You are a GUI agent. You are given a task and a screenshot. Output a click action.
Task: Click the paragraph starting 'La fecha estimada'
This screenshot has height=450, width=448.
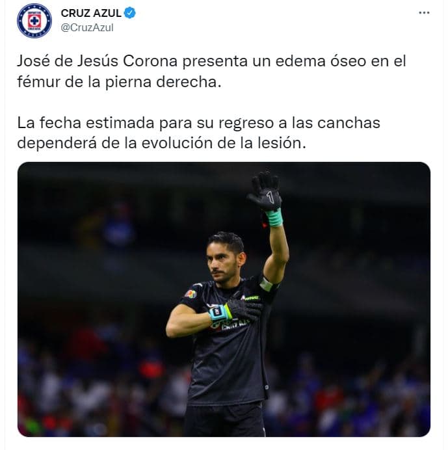198,133
